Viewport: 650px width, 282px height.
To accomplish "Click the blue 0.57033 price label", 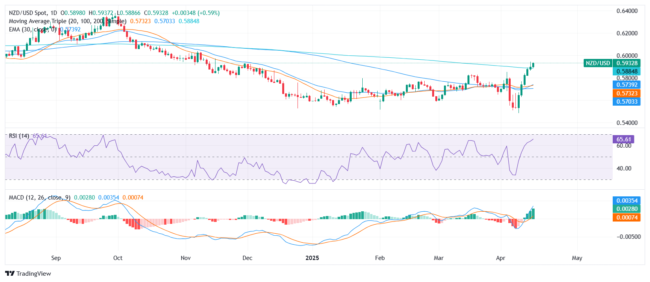I will (x=626, y=102).
